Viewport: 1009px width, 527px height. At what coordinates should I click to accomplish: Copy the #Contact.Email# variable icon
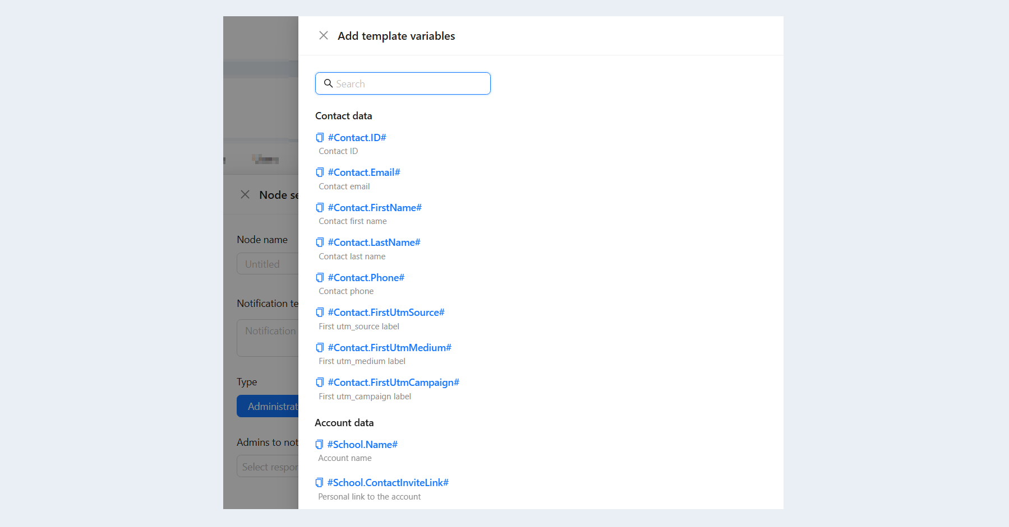click(x=320, y=172)
